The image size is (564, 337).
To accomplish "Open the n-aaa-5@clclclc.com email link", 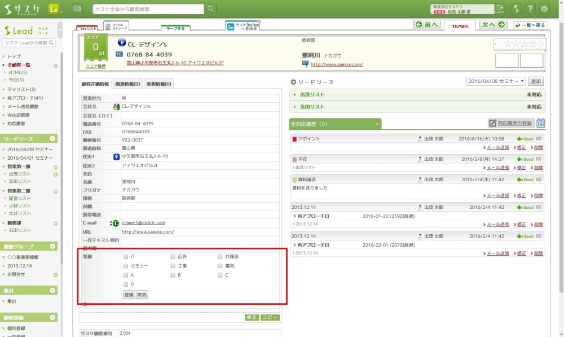I will tap(143, 222).
